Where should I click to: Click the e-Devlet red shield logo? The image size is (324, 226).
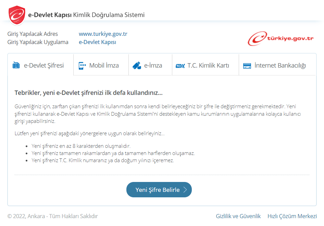pos(17,15)
